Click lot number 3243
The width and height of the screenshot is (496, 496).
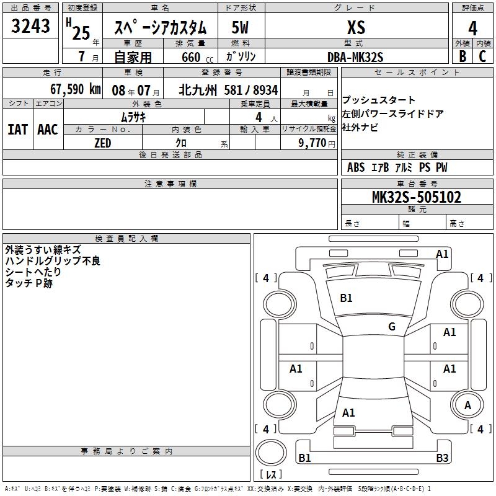pos(31,27)
